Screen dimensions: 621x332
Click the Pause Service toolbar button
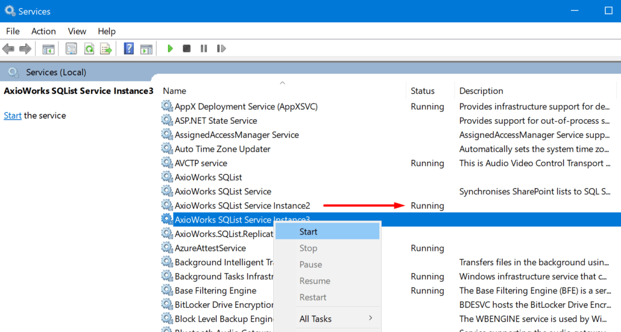[x=204, y=49]
